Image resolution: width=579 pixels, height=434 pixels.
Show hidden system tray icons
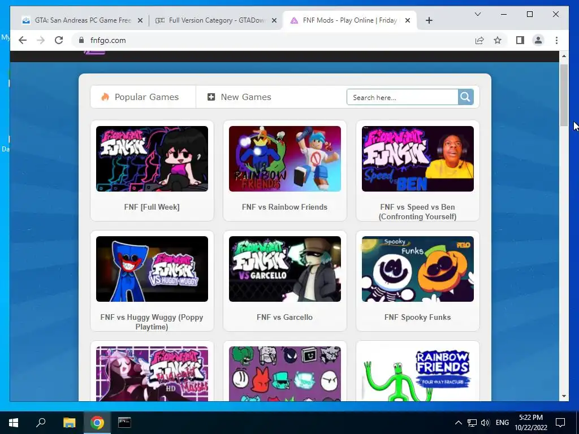(x=458, y=423)
